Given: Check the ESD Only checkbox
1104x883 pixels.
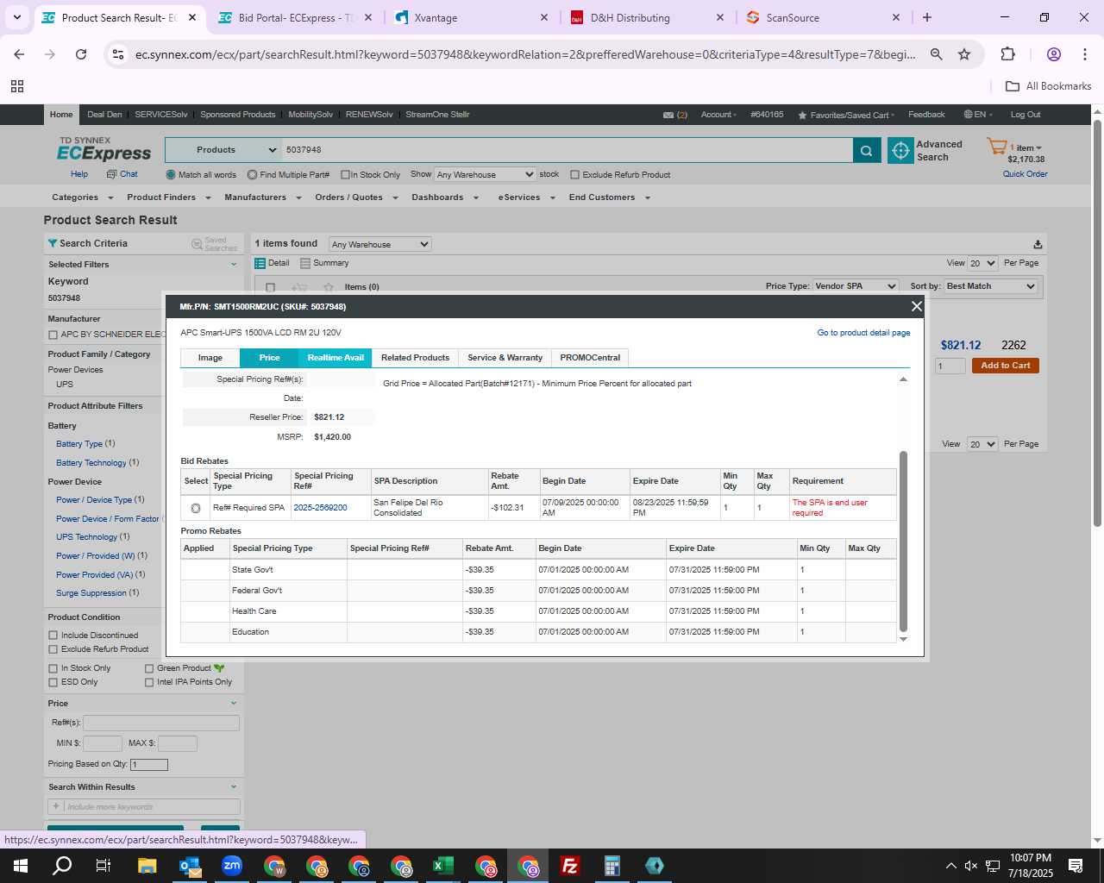Looking at the screenshot, I should pos(53,682).
